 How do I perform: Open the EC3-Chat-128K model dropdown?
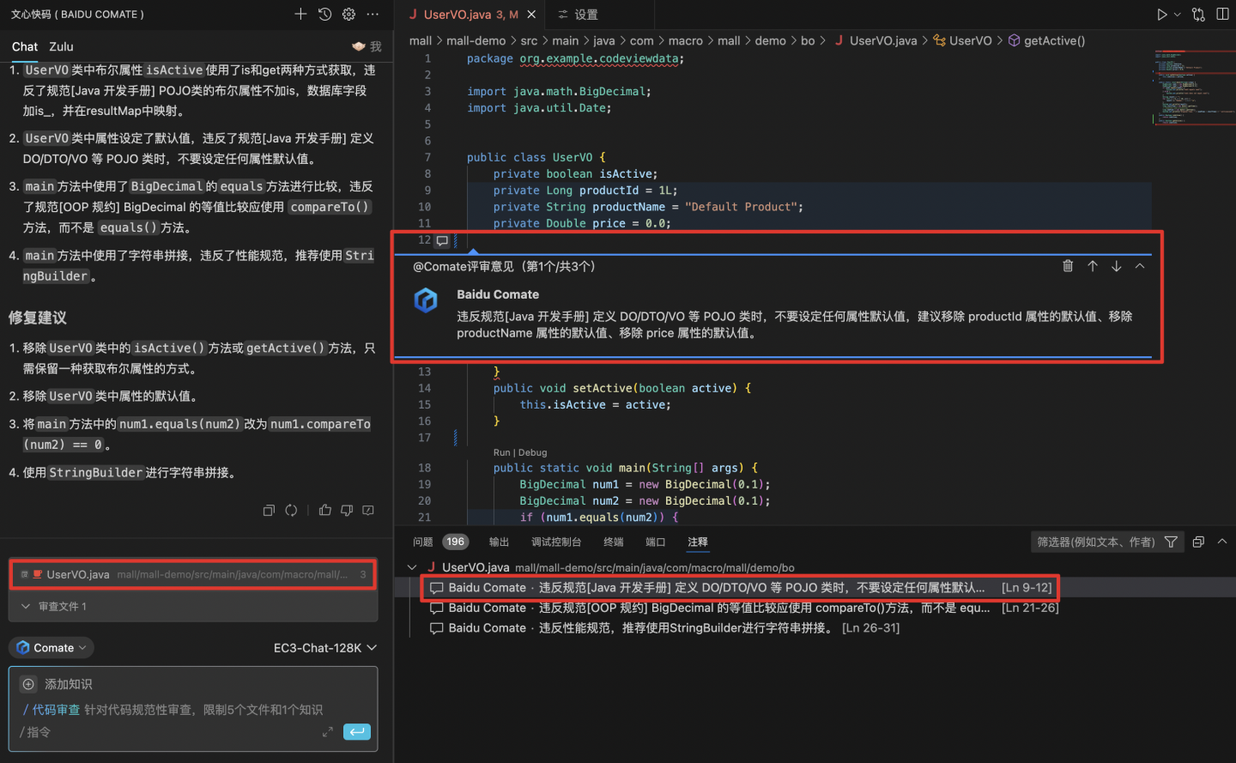[x=325, y=648]
